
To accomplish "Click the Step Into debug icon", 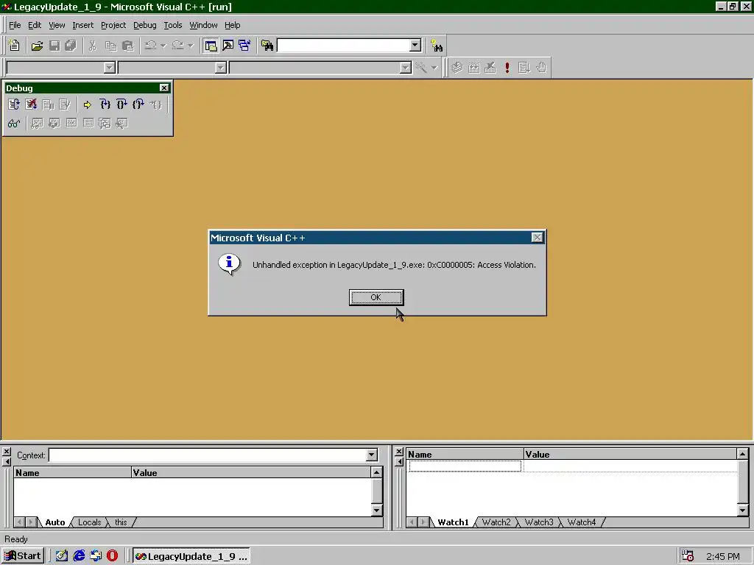I will (x=105, y=104).
